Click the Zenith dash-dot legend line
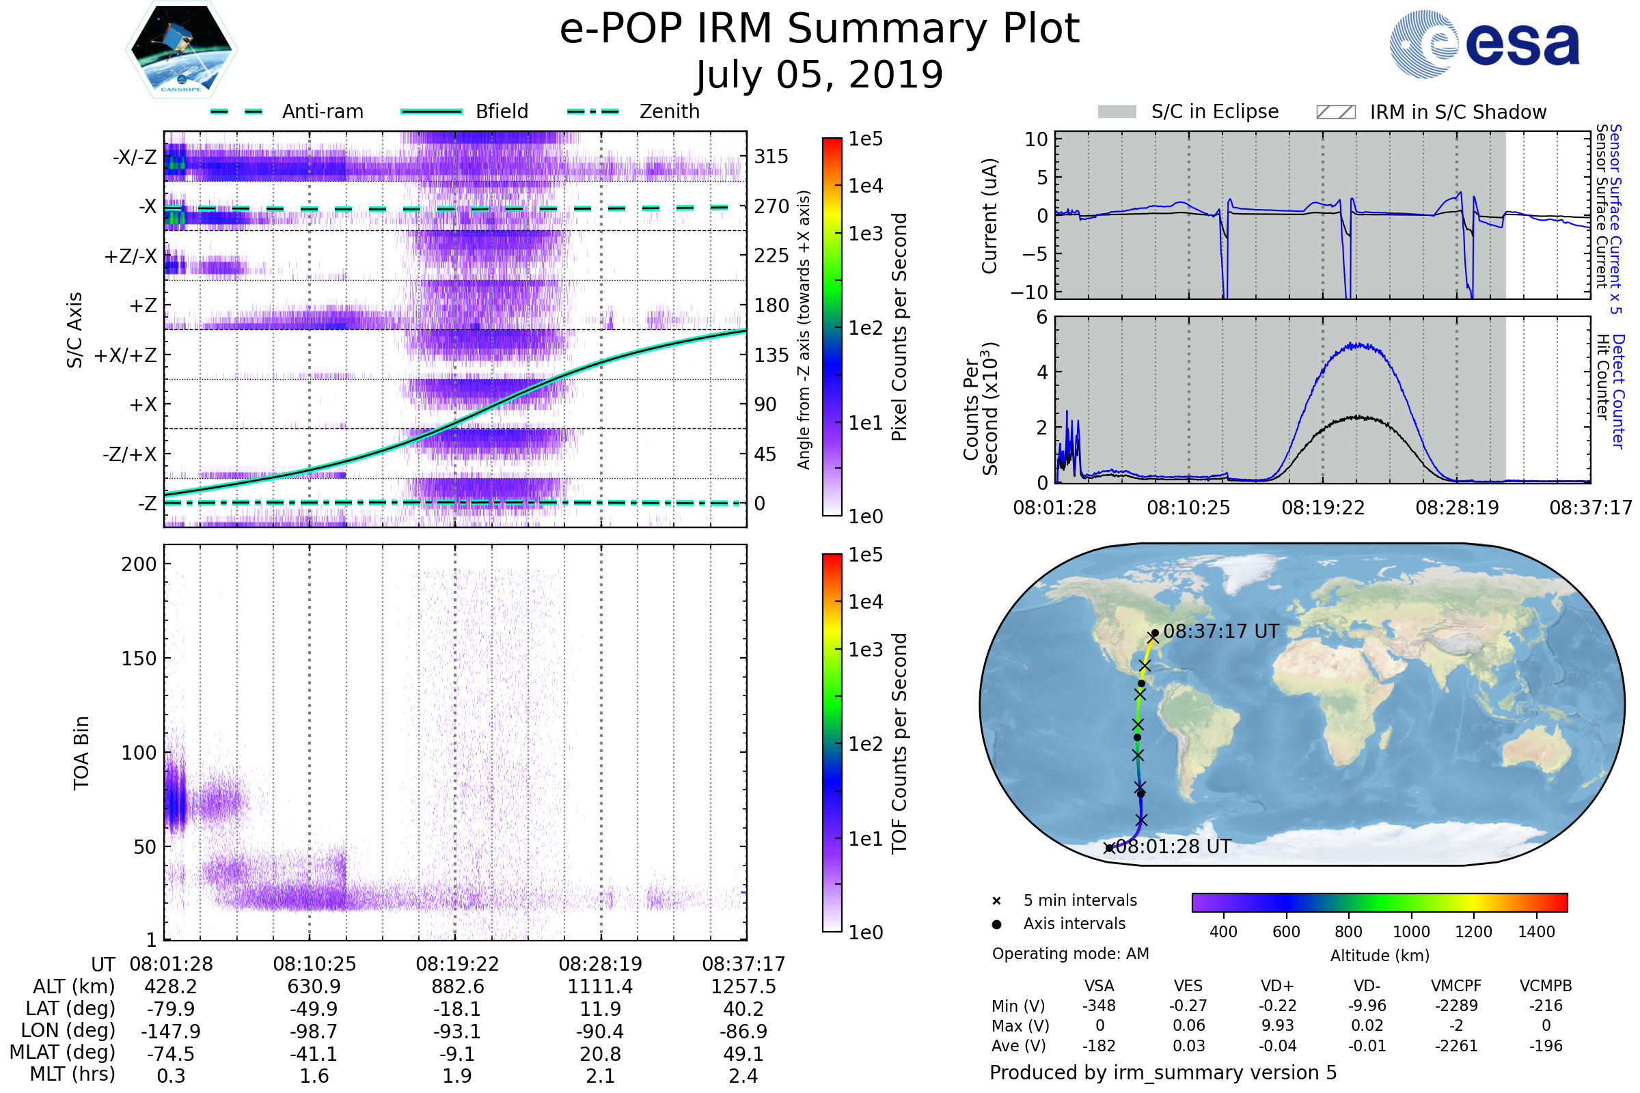Image resolution: width=1640 pixels, height=1093 pixels. tap(593, 111)
